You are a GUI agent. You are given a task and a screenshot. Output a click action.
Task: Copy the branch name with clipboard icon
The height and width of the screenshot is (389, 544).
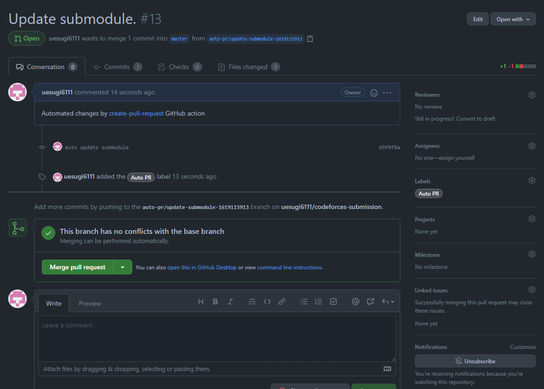[310, 39]
